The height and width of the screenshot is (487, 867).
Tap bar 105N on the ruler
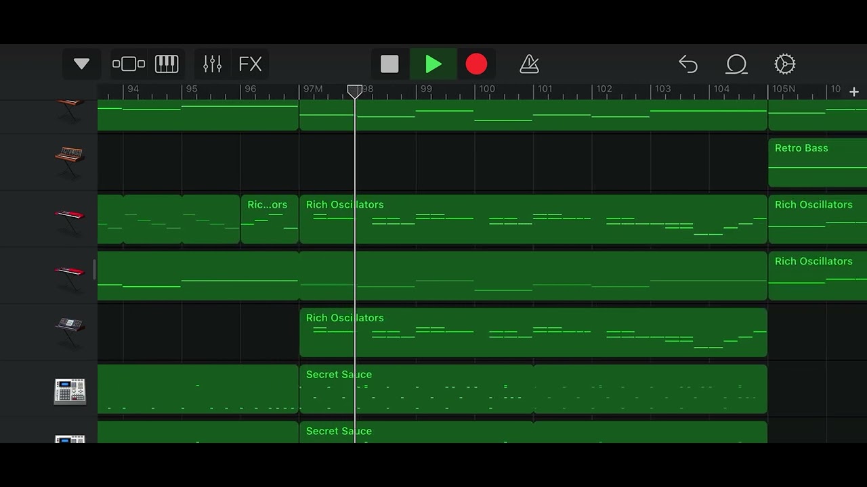(784, 89)
